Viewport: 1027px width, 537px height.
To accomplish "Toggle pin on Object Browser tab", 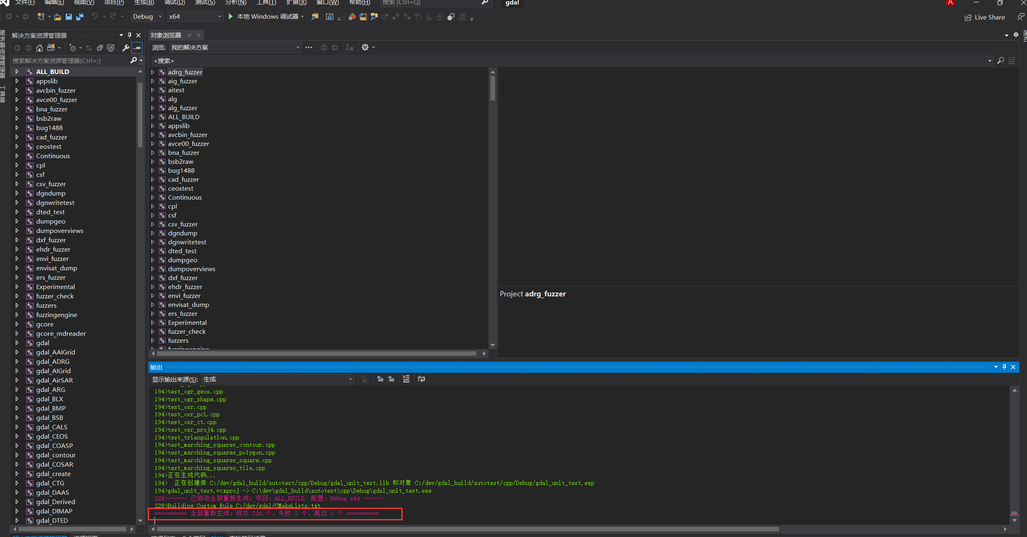I will click(189, 35).
